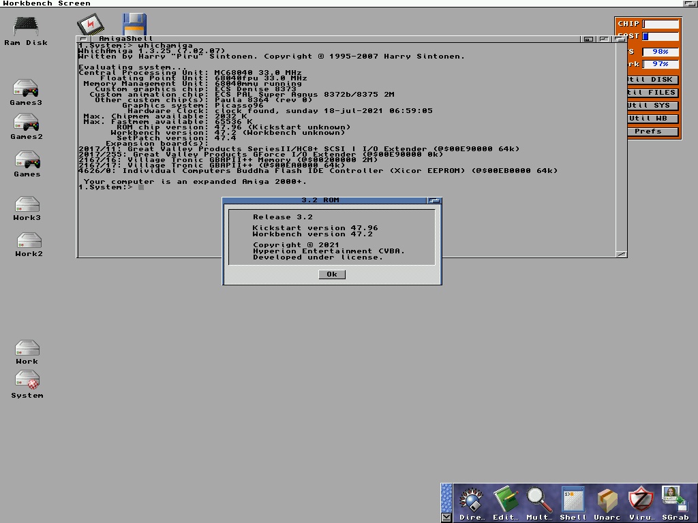Viewport: 698px width, 523px height.
Task: Select the Games3 drive icon
Action: [x=26, y=92]
